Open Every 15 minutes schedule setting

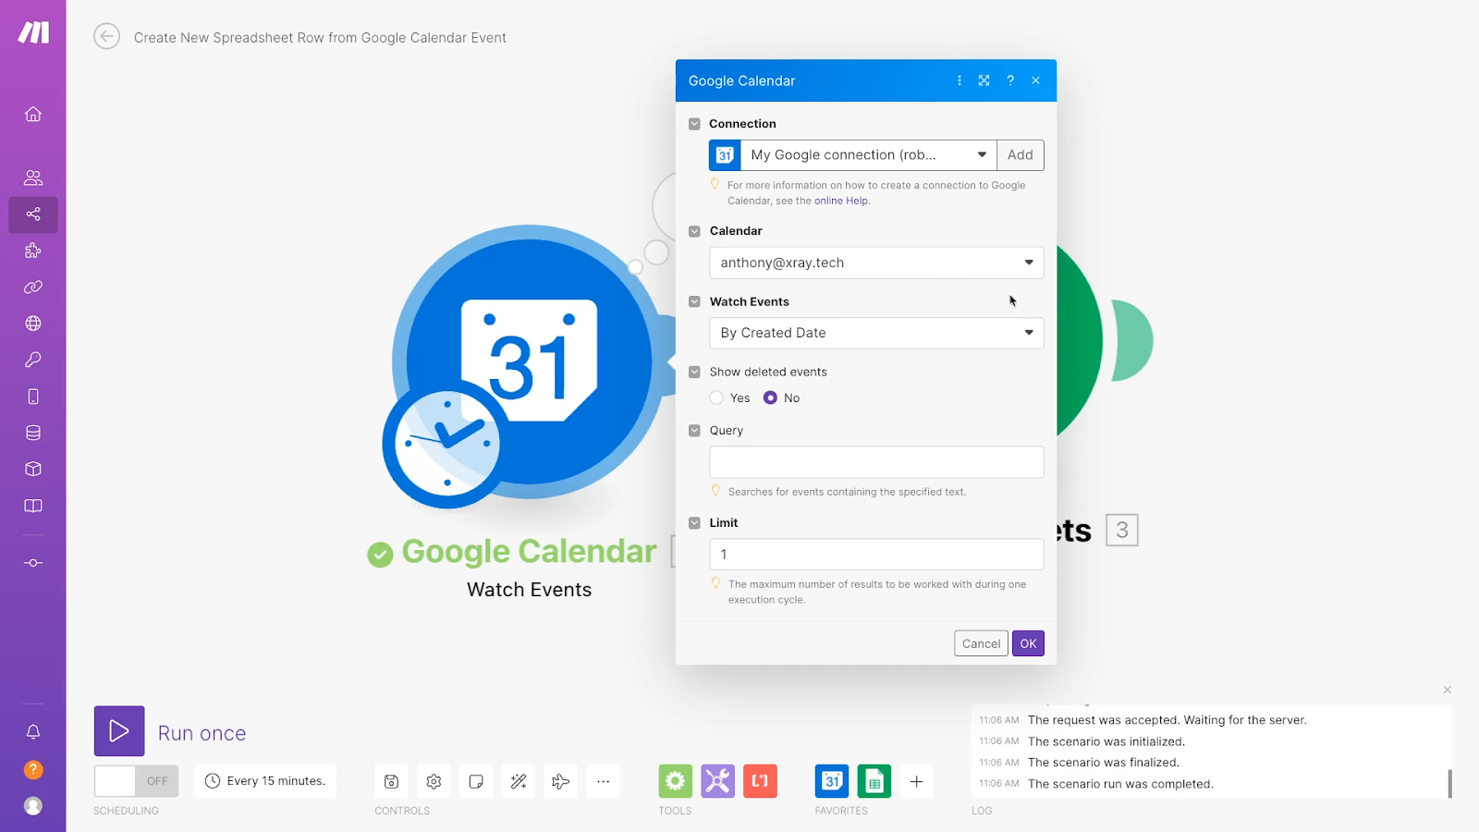point(265,781)
